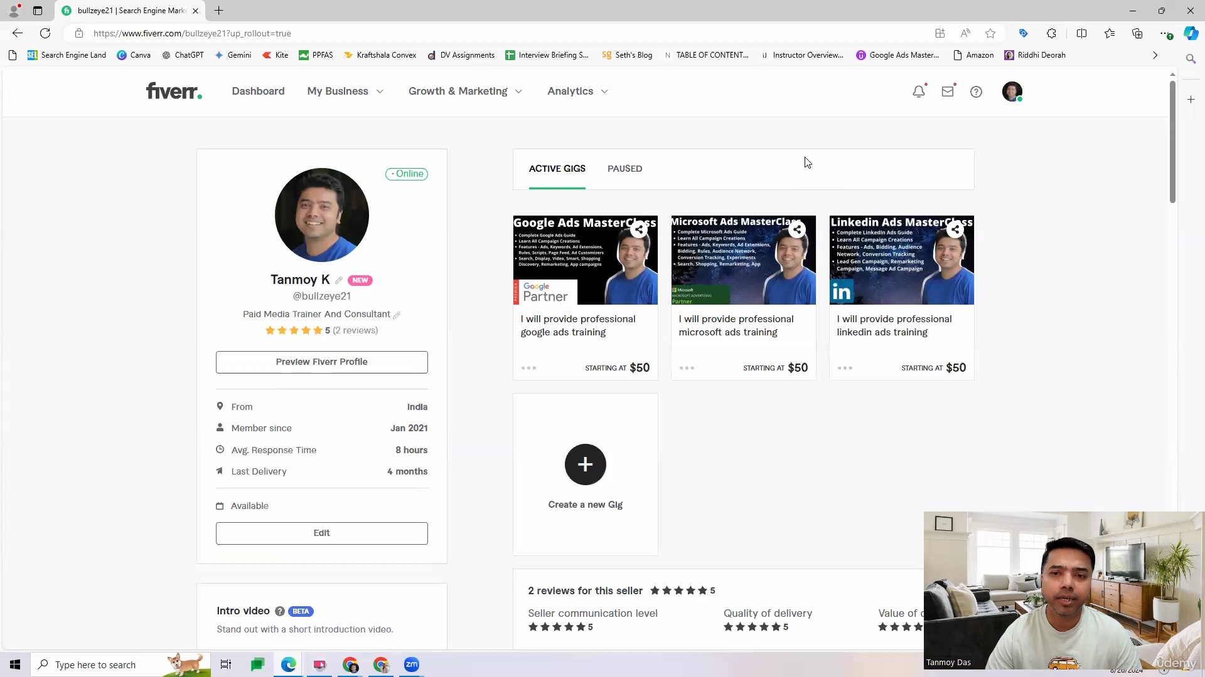Open professional microsoft ads training gig title
The image size is (1205, 677).
point(736,326)
